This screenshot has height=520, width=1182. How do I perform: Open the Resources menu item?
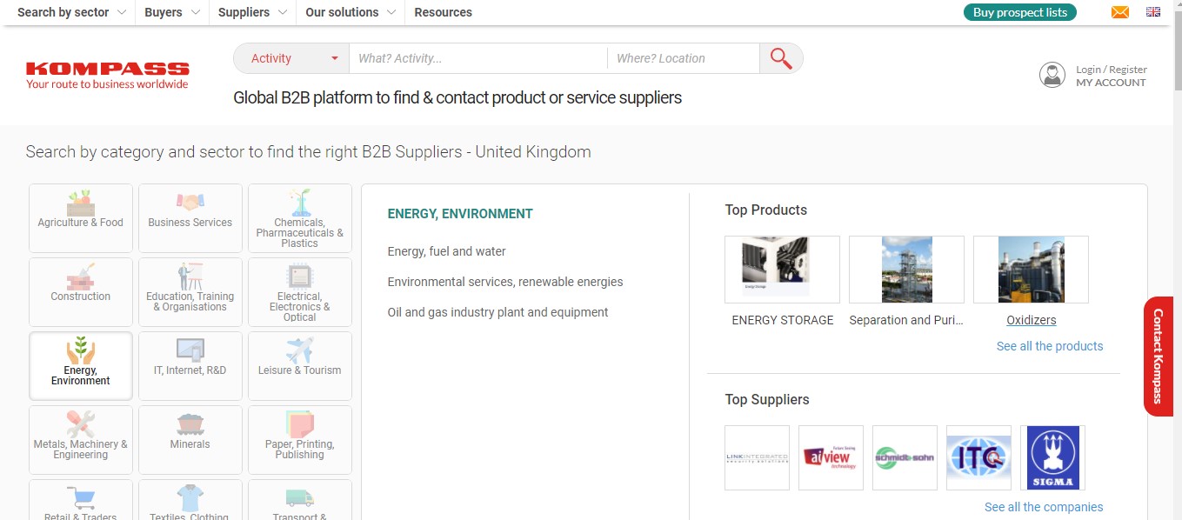coord(443,12)
